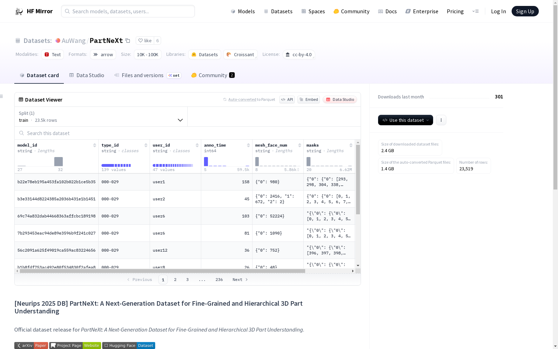Click the HF Mirror logo icon

pos(19,12)
